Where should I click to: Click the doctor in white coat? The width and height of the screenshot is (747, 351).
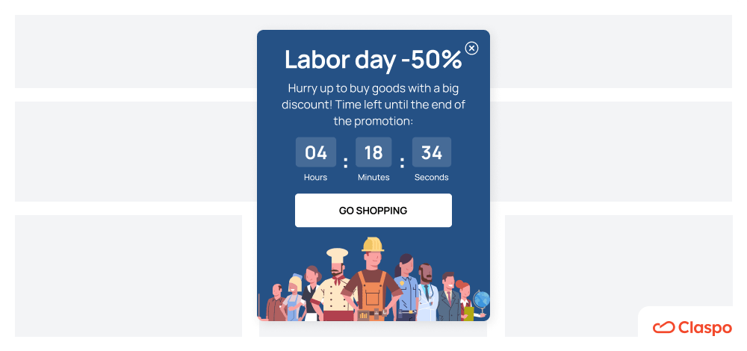[x=427, y=292]
